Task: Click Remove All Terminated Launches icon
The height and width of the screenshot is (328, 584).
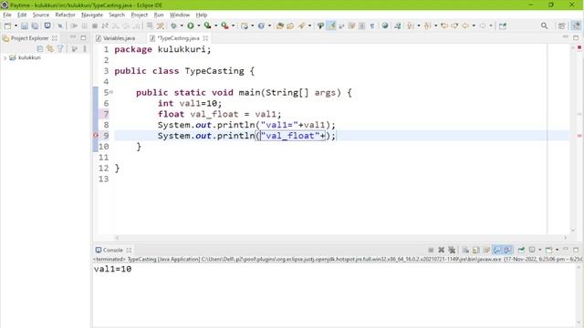Action: [x=452, y=250]
